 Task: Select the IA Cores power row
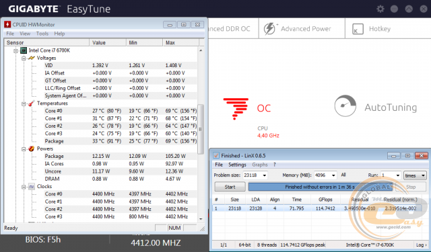120,164
